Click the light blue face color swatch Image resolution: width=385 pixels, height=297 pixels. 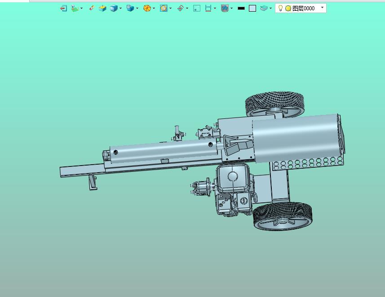pyautogui.click(x=252, y=9)
